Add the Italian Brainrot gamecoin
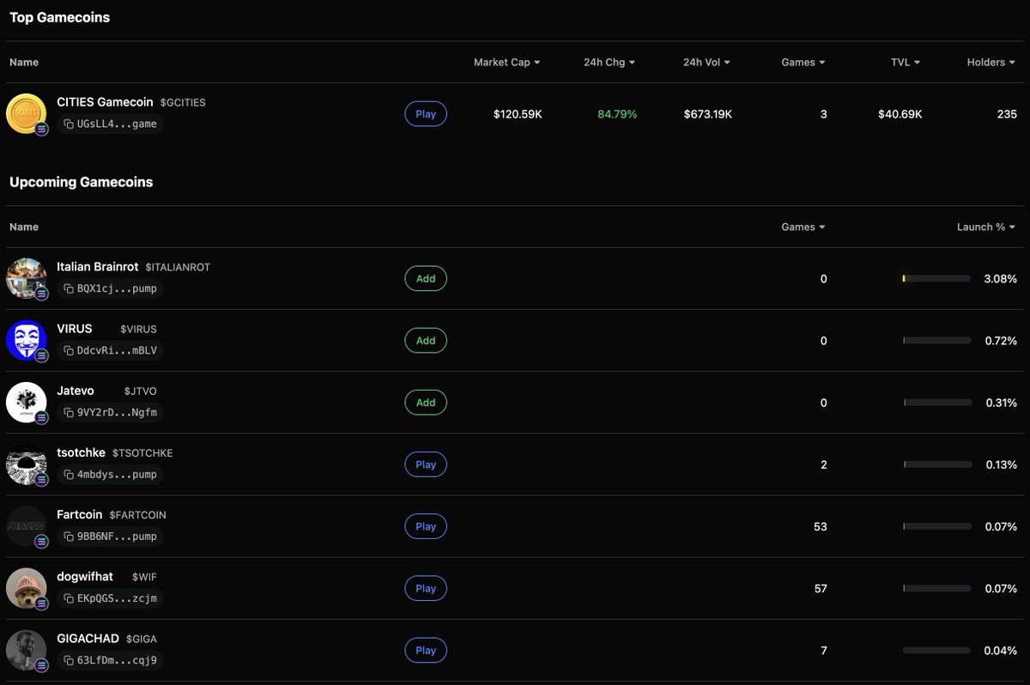Image resolution: width=1030 pixels, height=685 pixels. point(426,279)
